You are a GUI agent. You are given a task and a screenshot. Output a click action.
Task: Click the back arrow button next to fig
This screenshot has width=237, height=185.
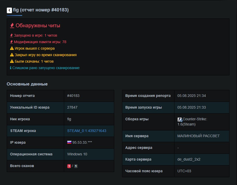(x=9, y=10)
